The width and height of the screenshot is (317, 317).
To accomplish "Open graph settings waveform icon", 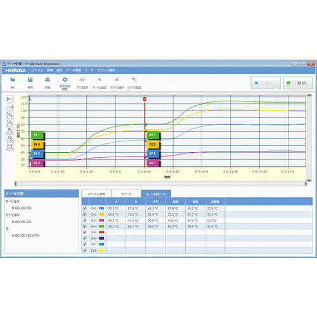I will pyautogui.click(x=82, y=80).
